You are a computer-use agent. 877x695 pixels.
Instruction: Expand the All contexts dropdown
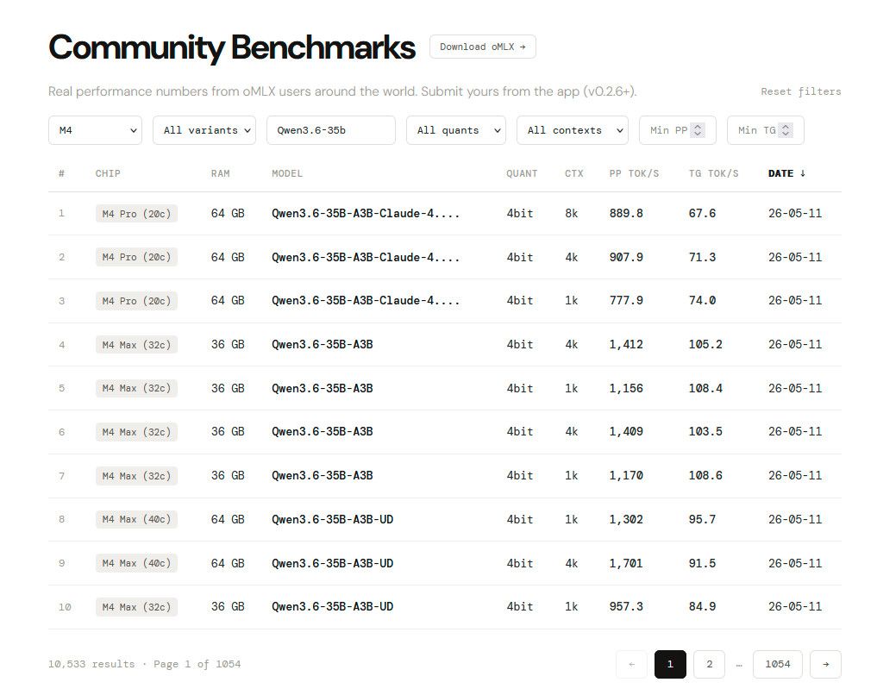click(x=573, y=130)
